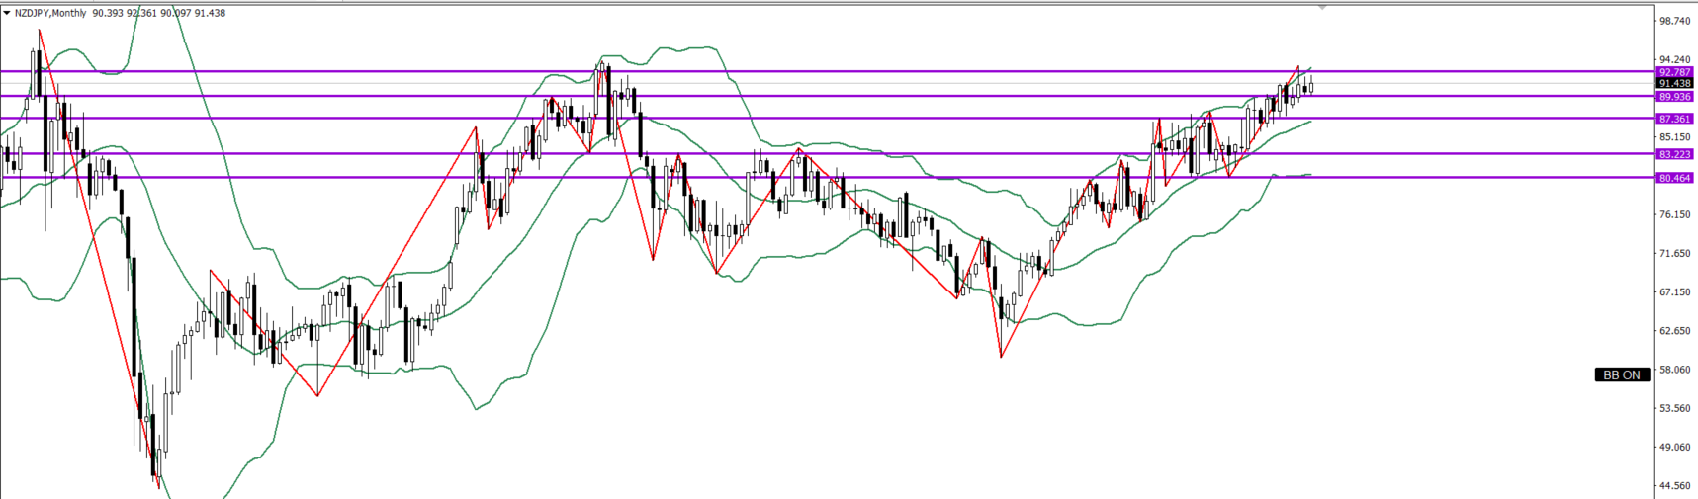Click the OHLC close value 91.438 in header
1698x499 pixels.
210,13
